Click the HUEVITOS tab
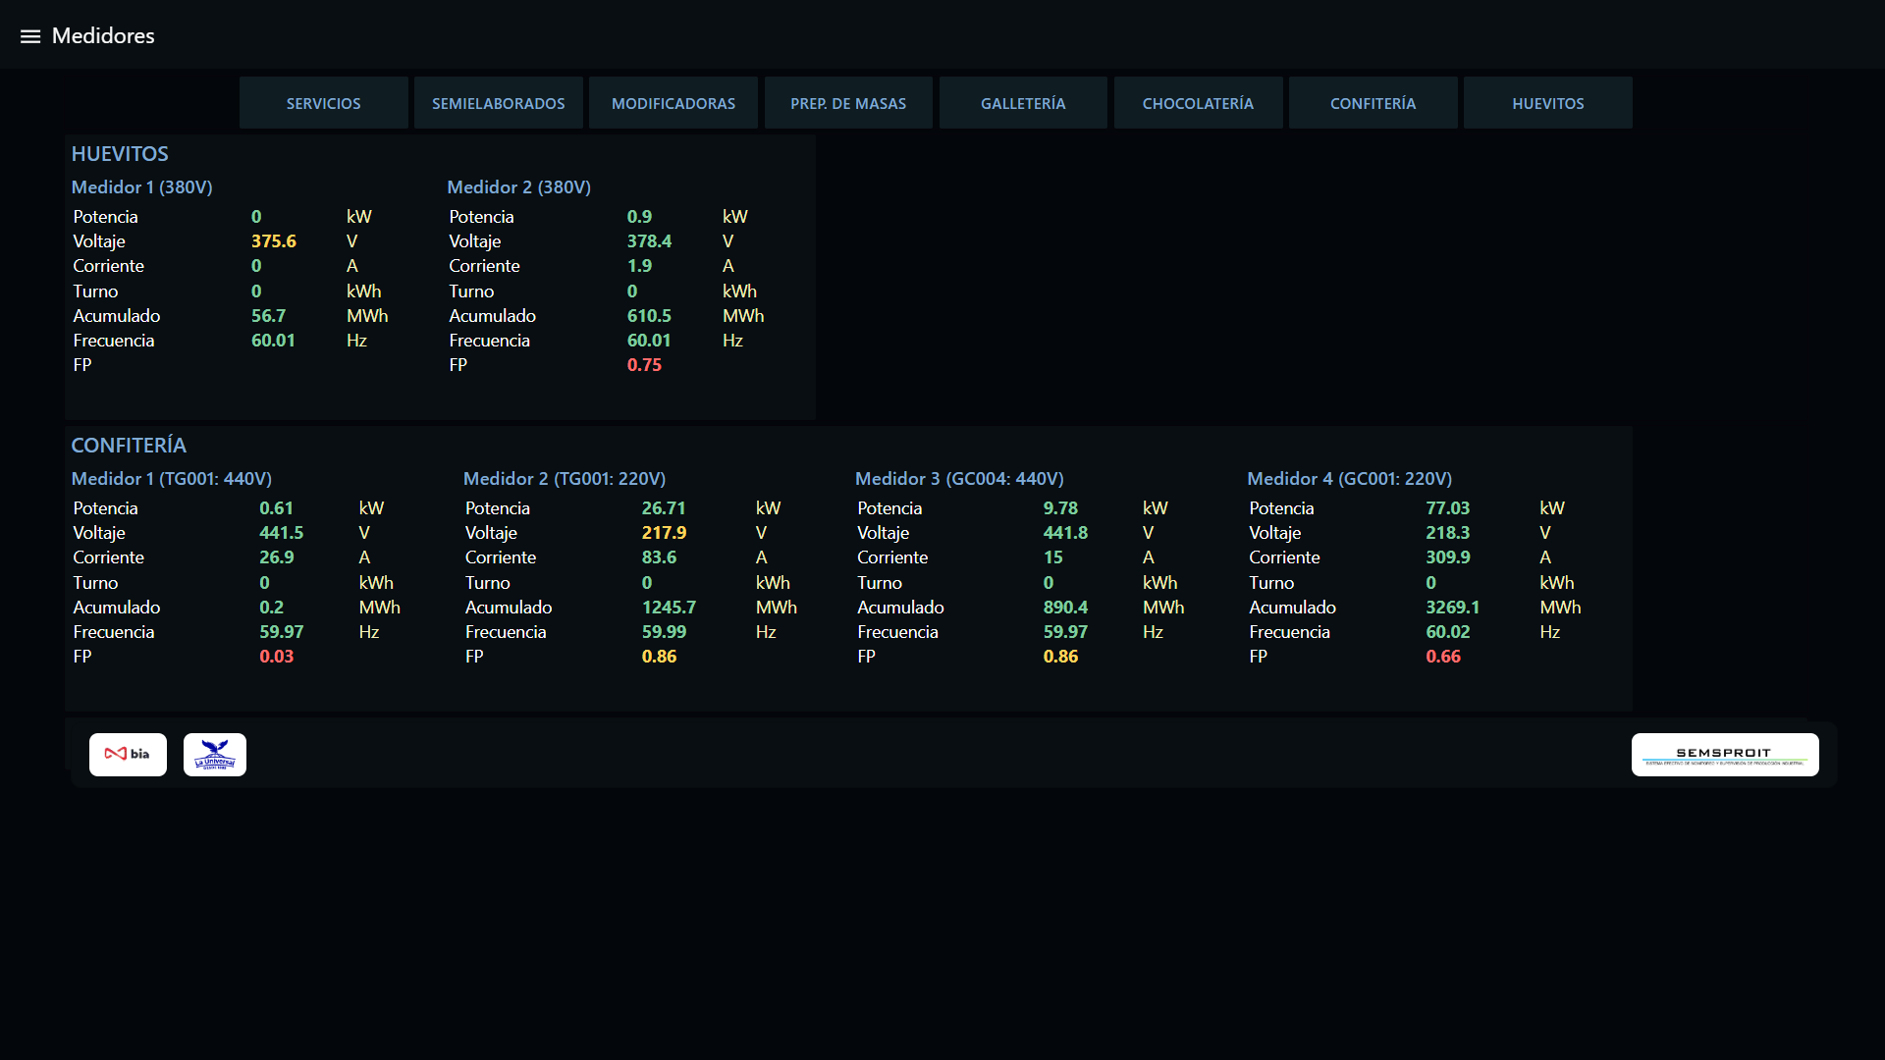Viewport: 1885px width, 1060px height. click(x=1547, y=103)
